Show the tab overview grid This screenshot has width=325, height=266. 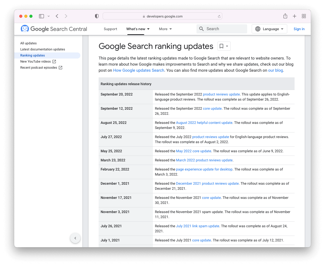pyautogui.click(x=304, y=16)
